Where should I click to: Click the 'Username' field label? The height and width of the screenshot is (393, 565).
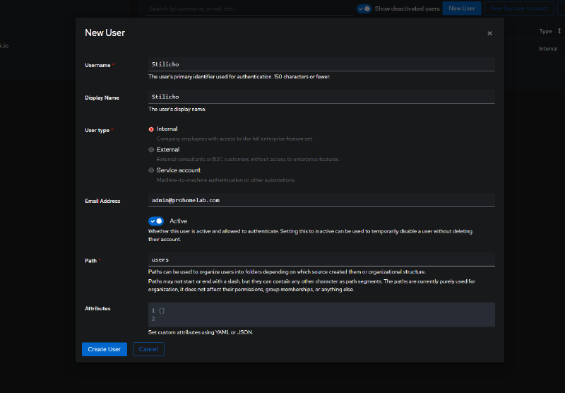point(97,65)
